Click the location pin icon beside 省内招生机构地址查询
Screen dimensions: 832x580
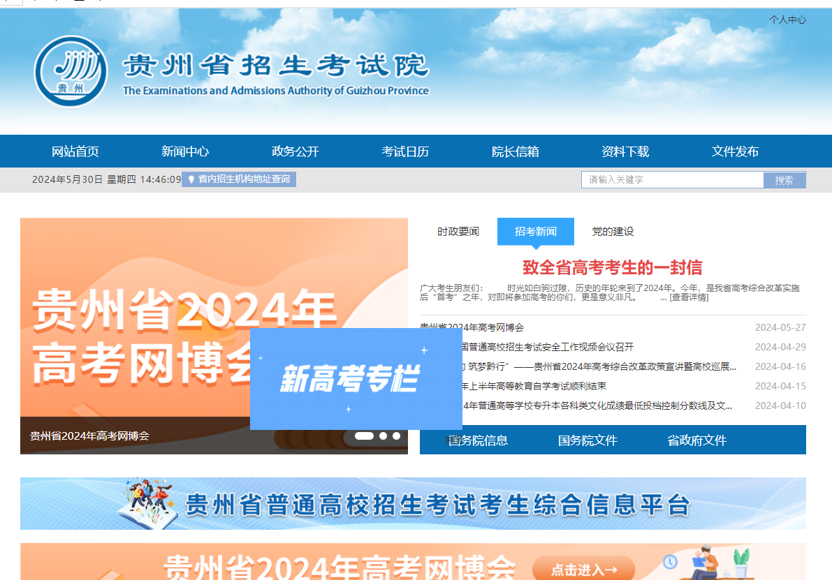191,179
